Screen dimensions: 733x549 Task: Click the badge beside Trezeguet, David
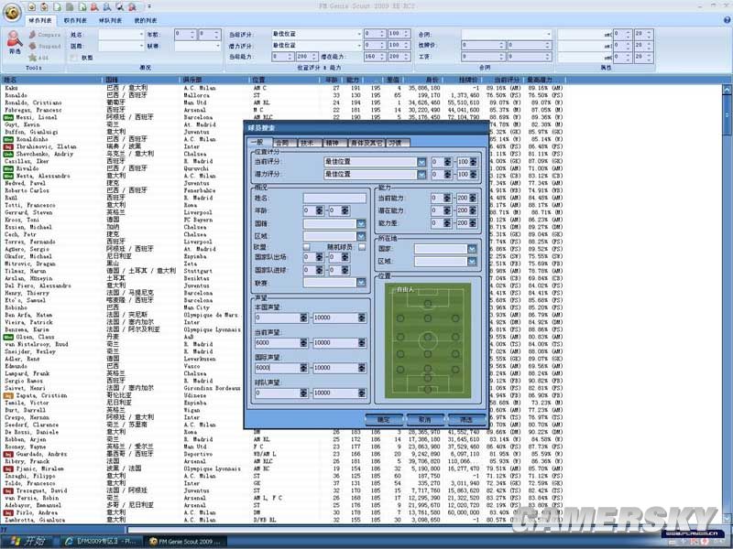(x=8, y=490)
